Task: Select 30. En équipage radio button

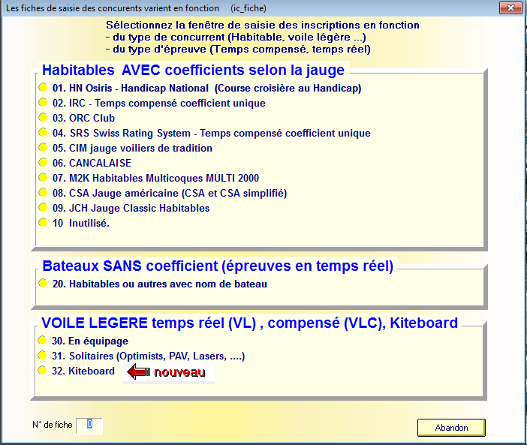Action: [42, 341]
